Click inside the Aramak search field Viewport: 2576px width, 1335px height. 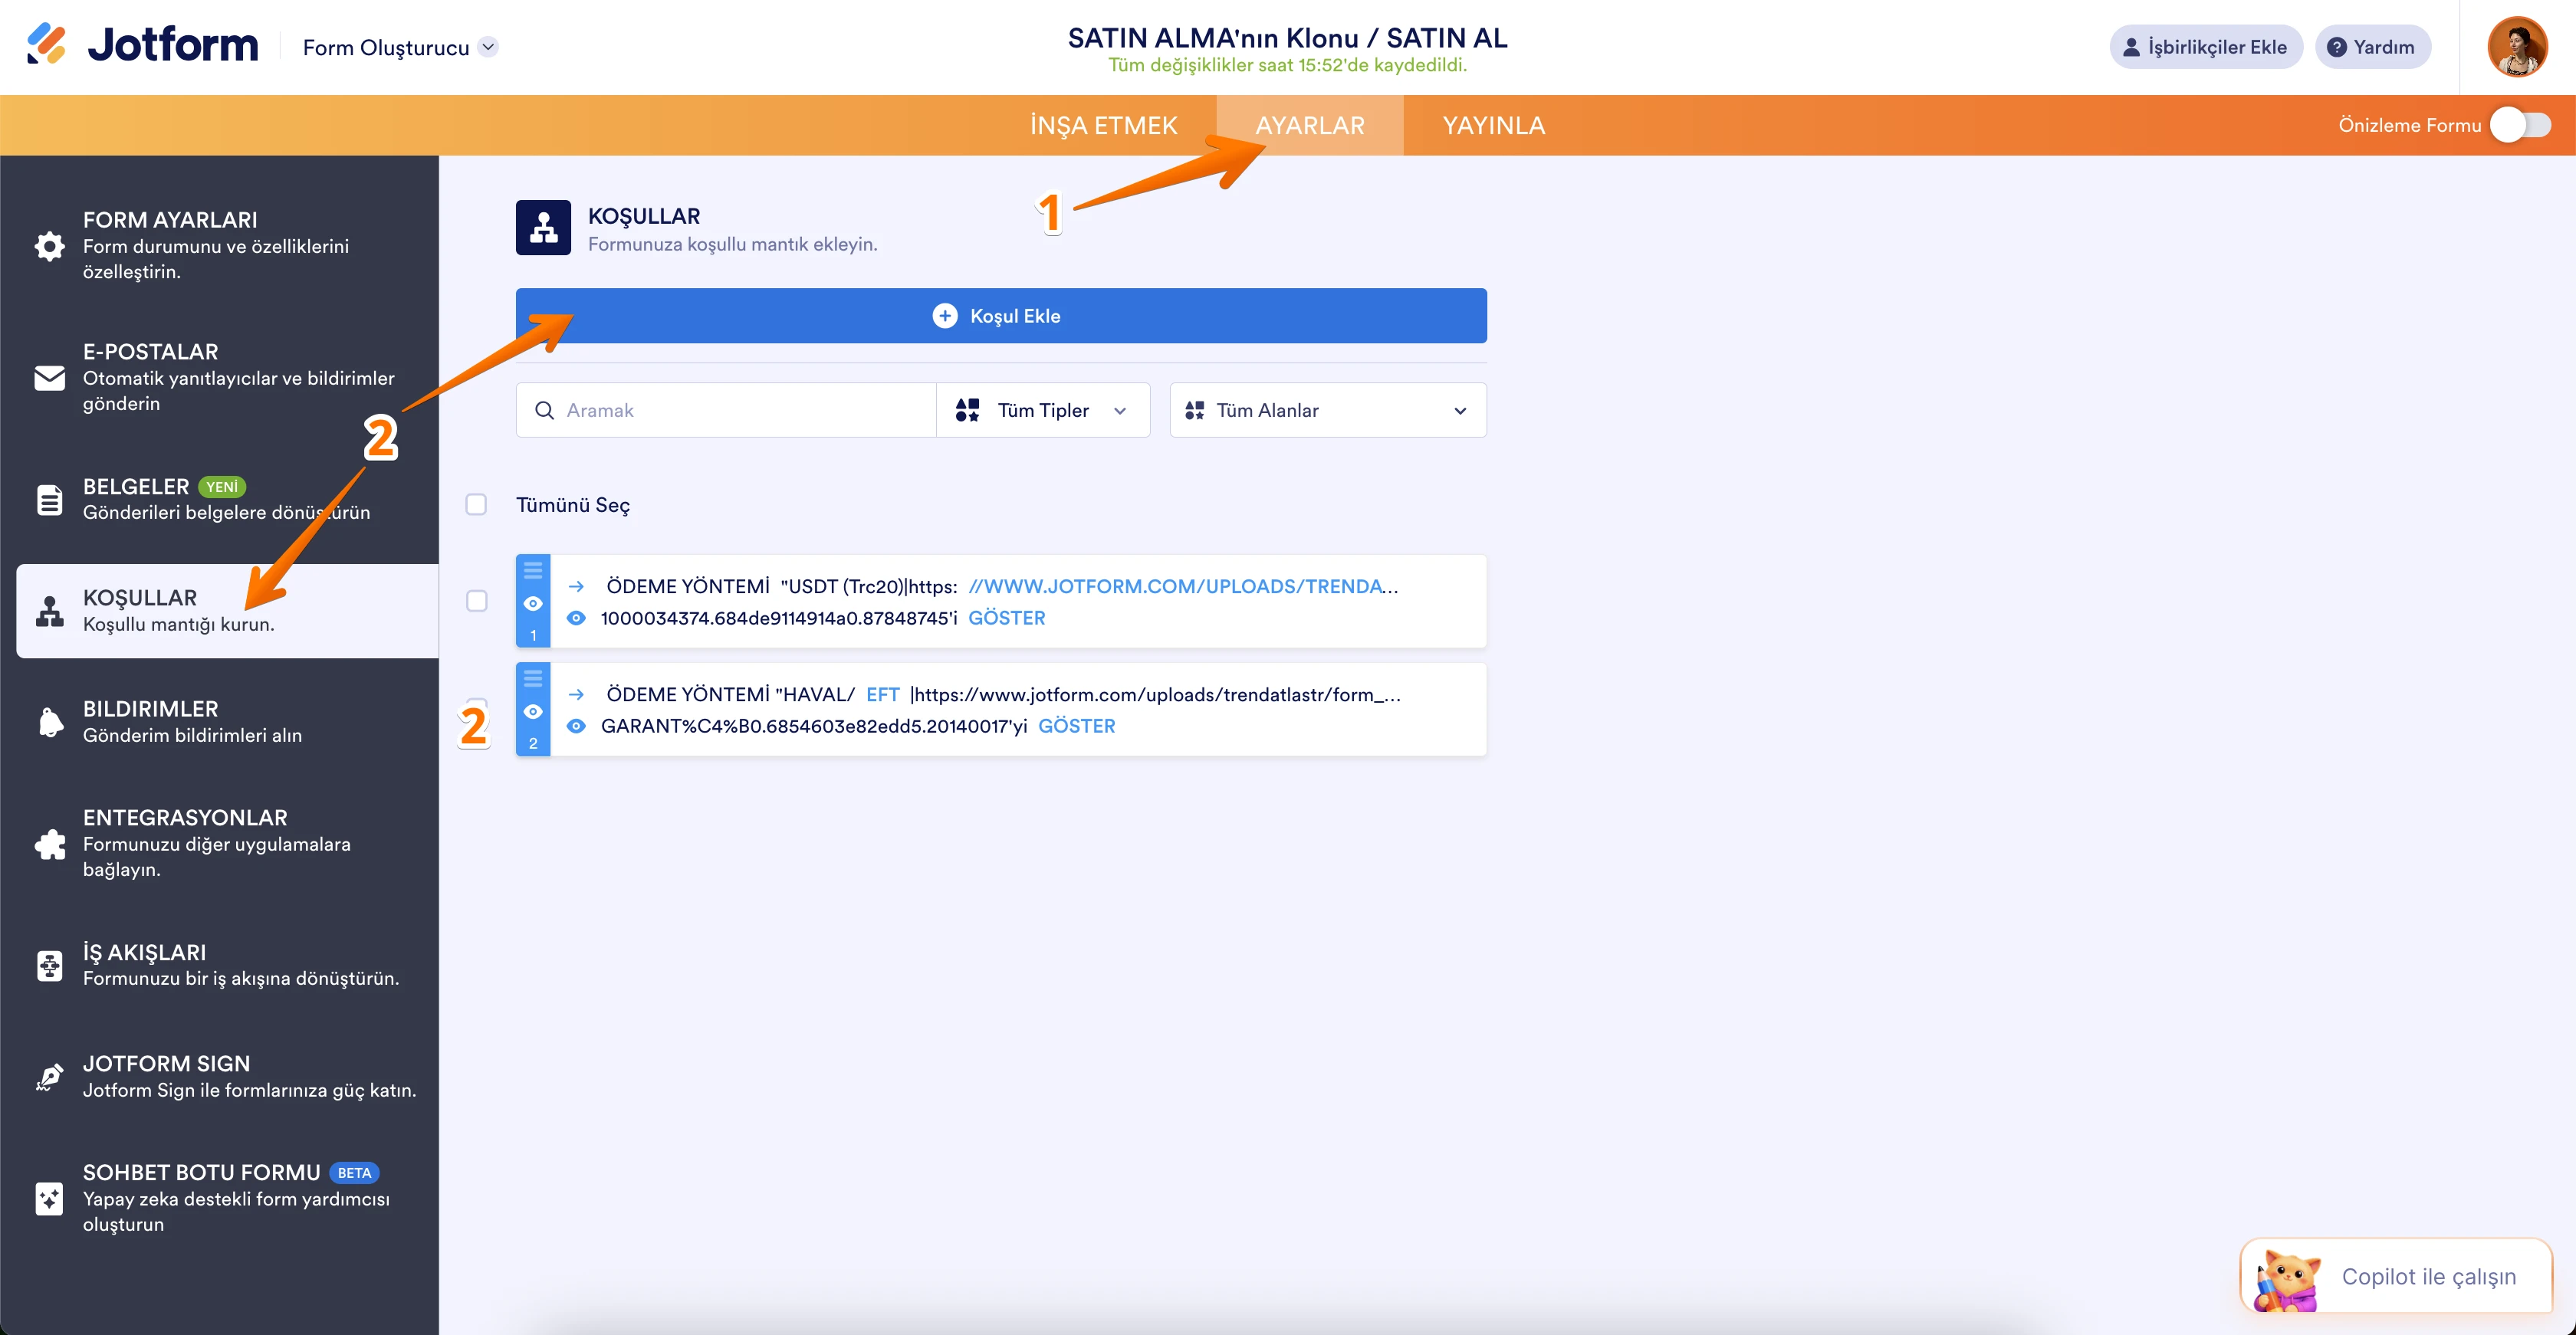pos(726,410)
